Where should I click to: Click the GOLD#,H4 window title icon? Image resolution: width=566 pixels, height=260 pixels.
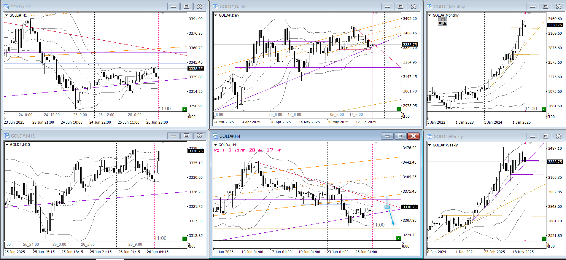click(x=215, y=136)
